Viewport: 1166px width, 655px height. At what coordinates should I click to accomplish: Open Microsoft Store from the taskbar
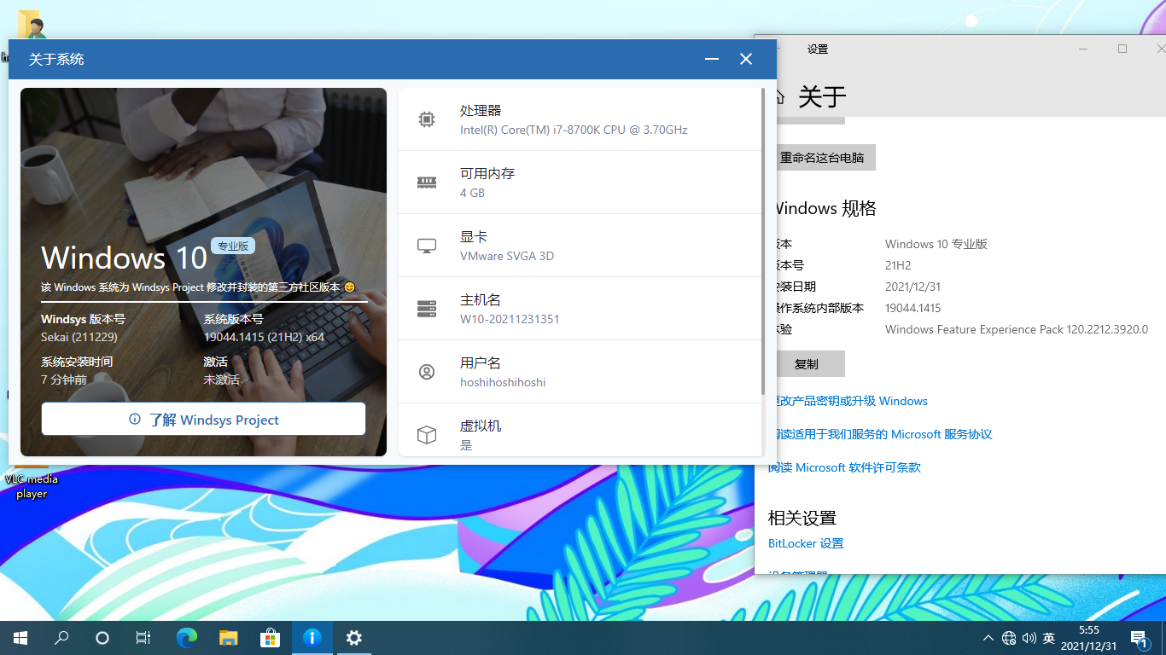click(270, 637)
